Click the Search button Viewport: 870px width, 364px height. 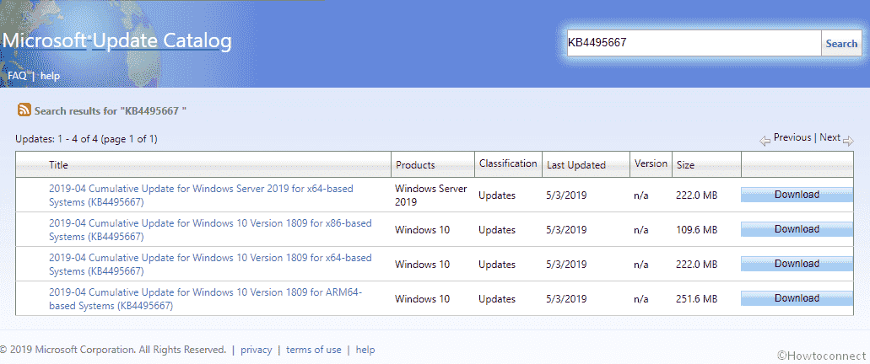(841, 43)
